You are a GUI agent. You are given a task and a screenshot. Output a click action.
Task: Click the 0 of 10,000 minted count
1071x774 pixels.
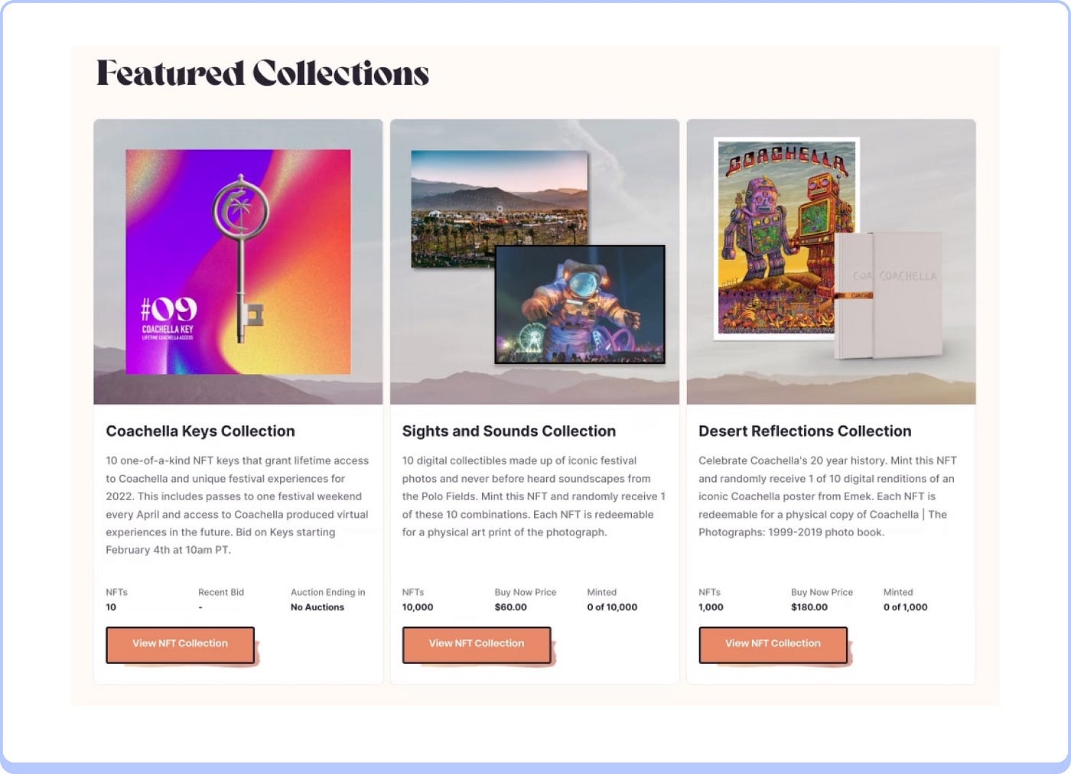click(x=612, y=607)
